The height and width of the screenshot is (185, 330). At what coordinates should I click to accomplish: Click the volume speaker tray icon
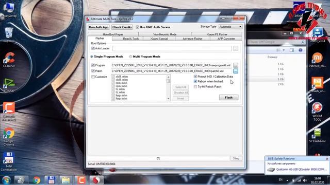pos(305,180)
